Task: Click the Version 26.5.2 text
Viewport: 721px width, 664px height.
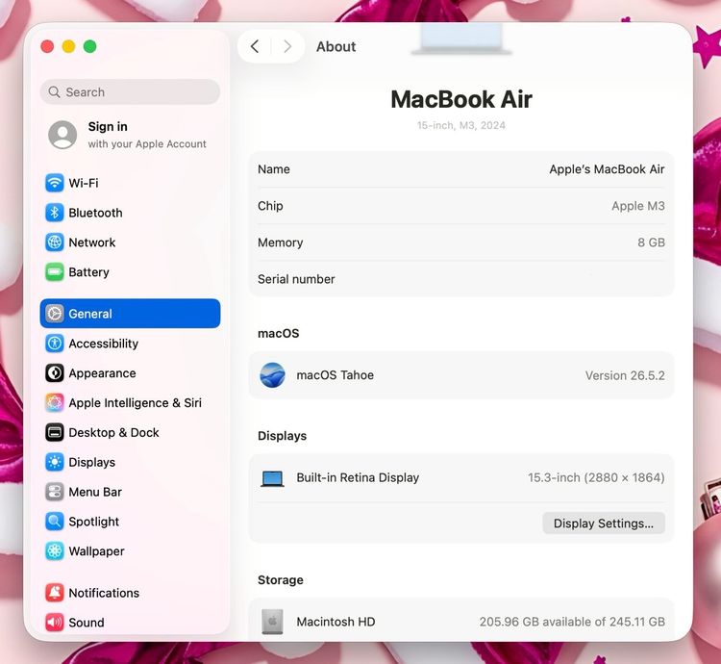Action: (x=625, y=375)
